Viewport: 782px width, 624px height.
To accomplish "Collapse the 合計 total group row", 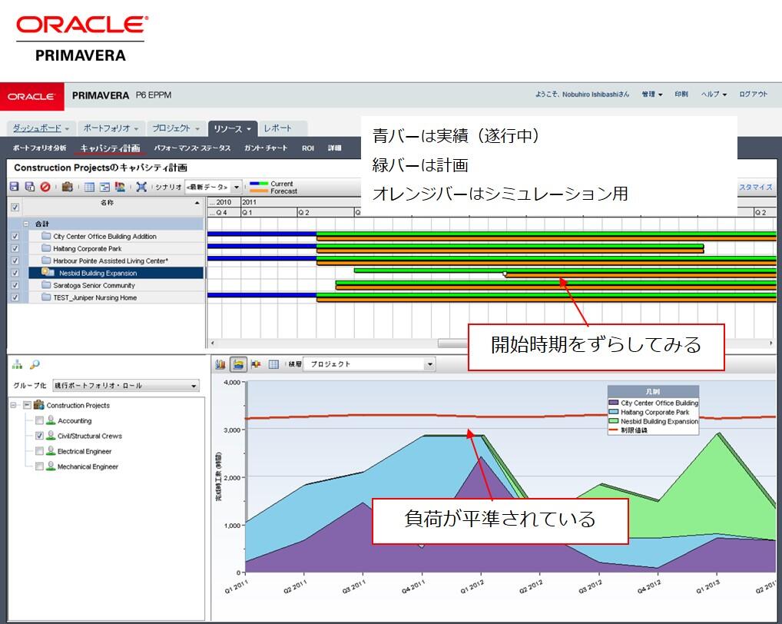I will pos(26,224).
